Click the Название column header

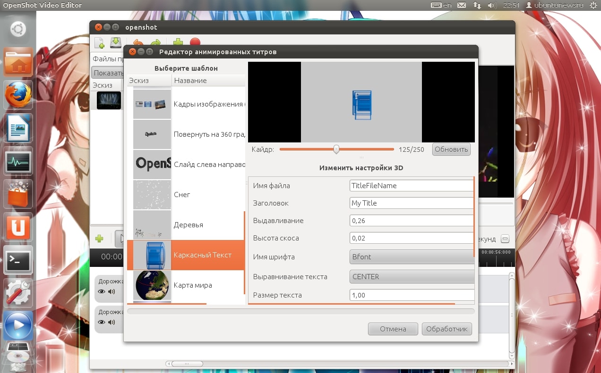point(208,81)
